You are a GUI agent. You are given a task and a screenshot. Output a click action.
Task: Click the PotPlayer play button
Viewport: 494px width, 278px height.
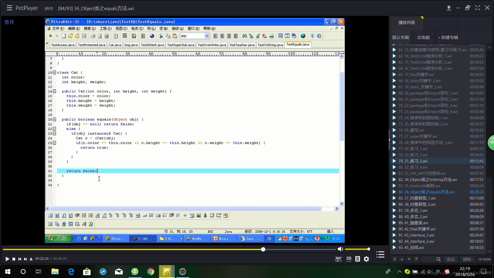click(7, 259)
